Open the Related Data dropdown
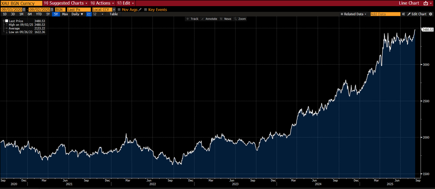 [x=353, y=14]
